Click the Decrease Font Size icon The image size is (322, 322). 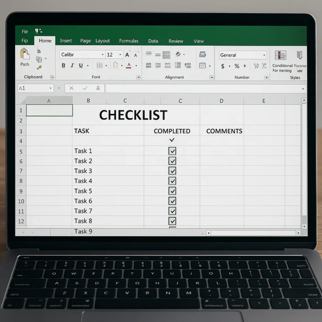click(x=135, y=55)
